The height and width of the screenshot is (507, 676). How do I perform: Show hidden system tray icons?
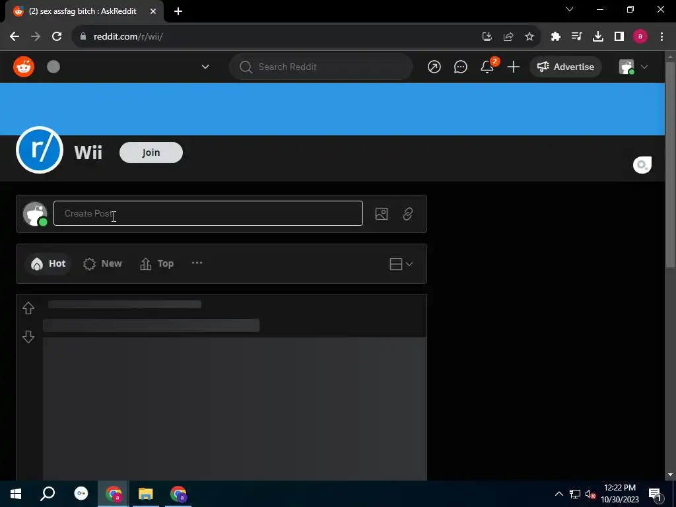[558, 494]
